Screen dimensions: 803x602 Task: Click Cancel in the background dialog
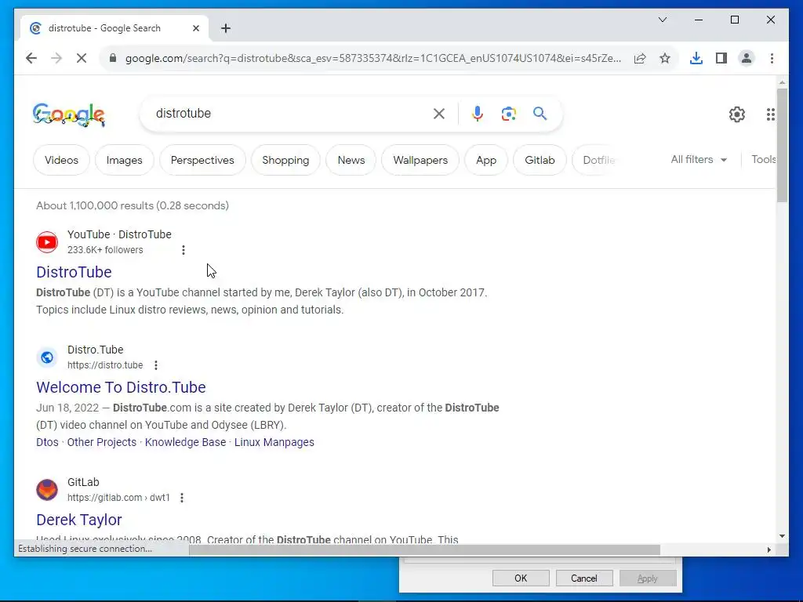(x=583, y=578)
